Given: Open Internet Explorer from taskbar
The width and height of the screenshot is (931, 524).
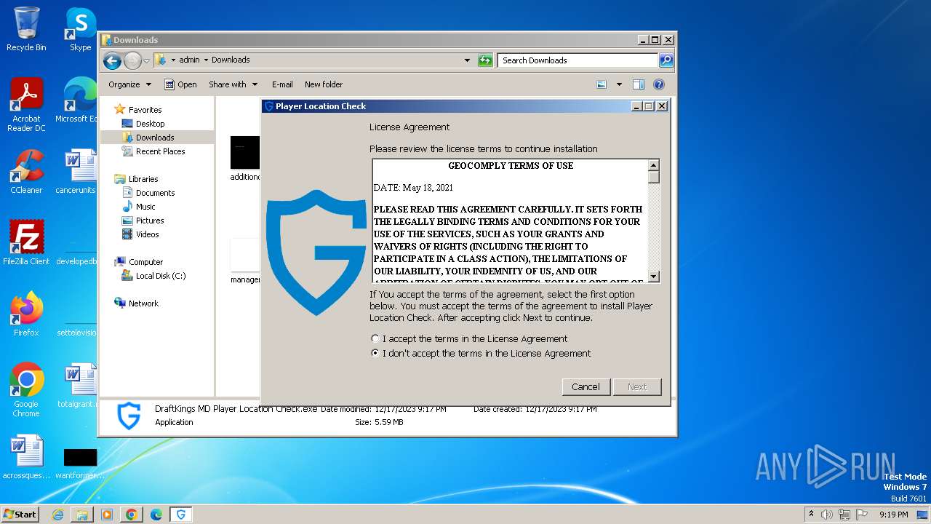Looking at the screenshot, I should tap(57, 515).
